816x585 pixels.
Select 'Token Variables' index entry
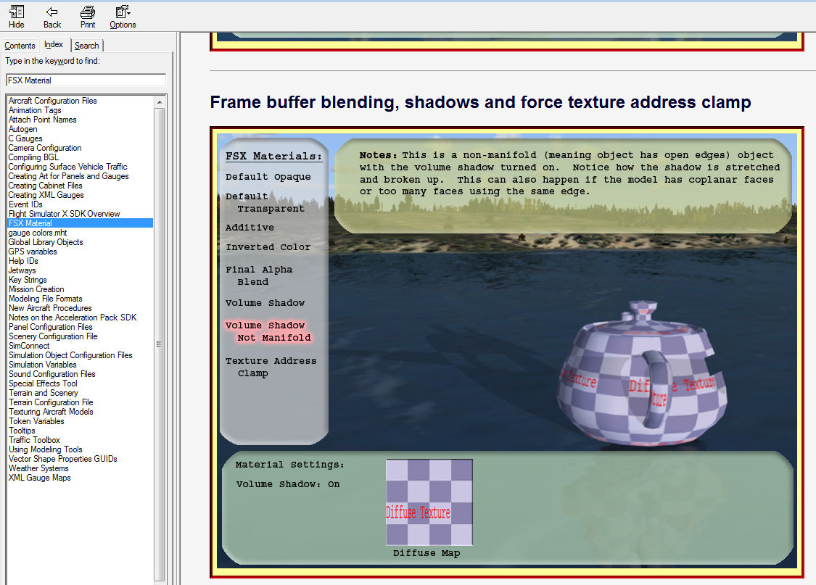click(x=36, y=421)
